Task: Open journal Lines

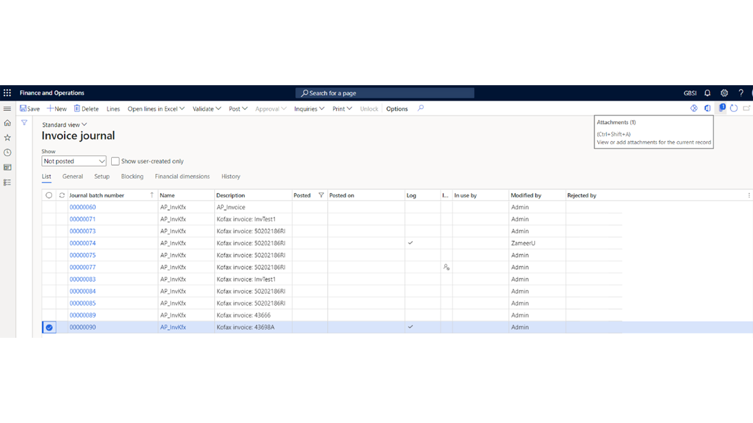Action: point(113,109)
